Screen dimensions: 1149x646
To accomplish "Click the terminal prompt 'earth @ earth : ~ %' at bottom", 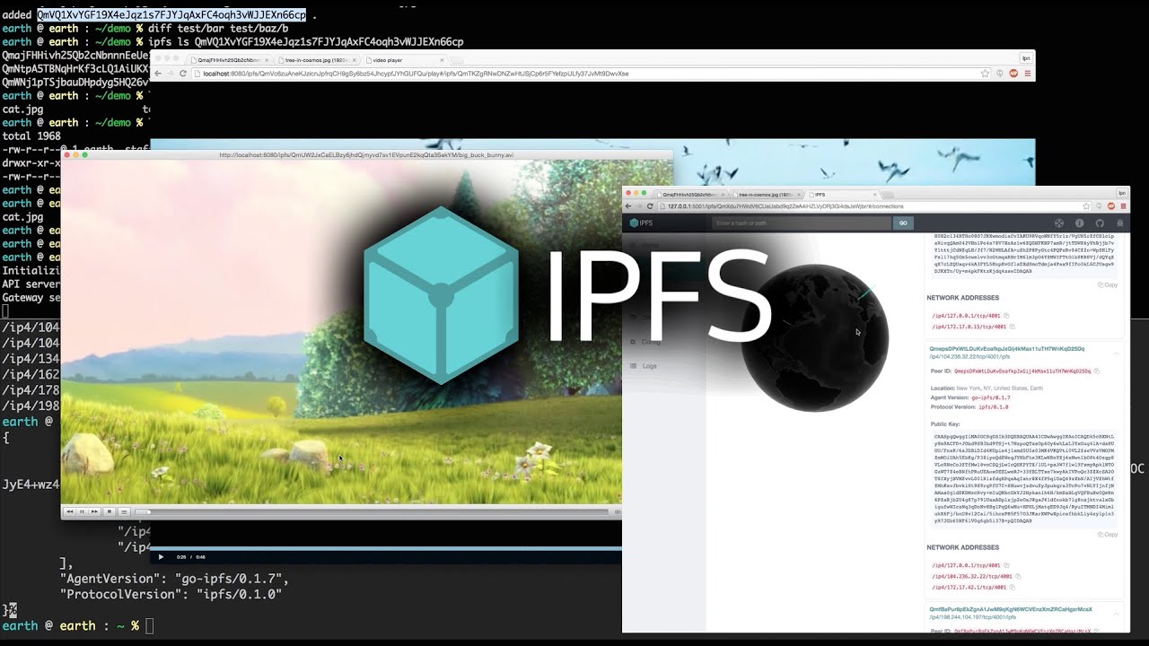I will point(71,625).
